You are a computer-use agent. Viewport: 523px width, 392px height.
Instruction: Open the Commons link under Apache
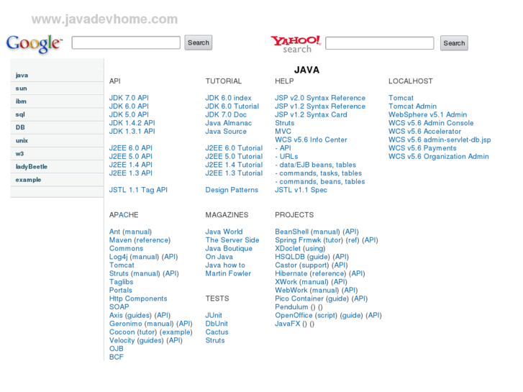pyautogui.click(x=126, y=248)
